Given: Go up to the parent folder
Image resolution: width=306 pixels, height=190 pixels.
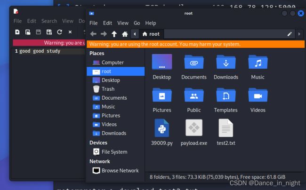Looking at the screenshot, I should pyautogui.click(x=114, y=34).
